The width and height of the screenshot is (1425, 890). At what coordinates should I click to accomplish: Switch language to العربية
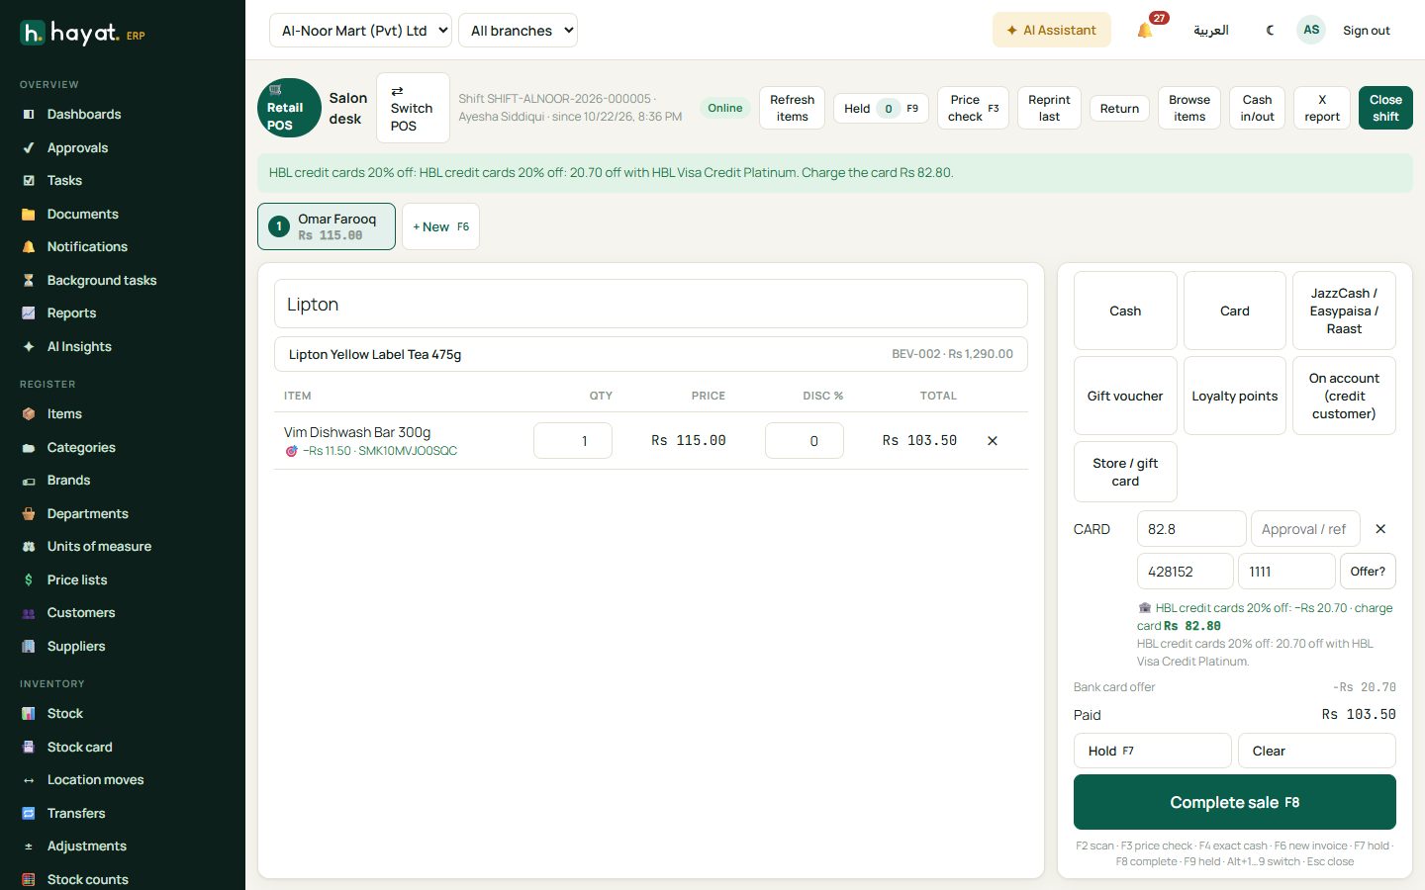coord(1211,31)
